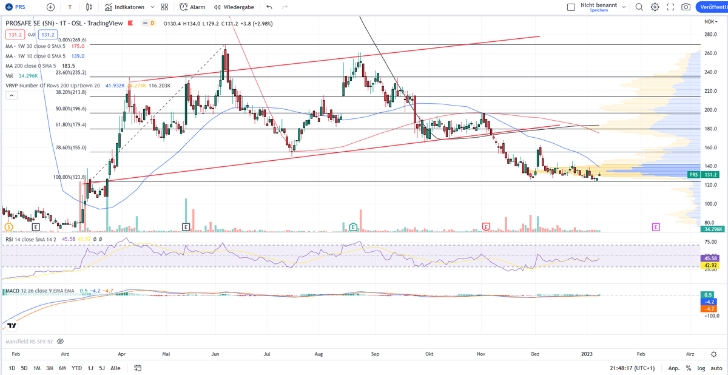Viewport: 728px width, 375px height.
Task: Expand the layout name dropdown chevron
Action: pyautogui.click(x=623, y=7)
